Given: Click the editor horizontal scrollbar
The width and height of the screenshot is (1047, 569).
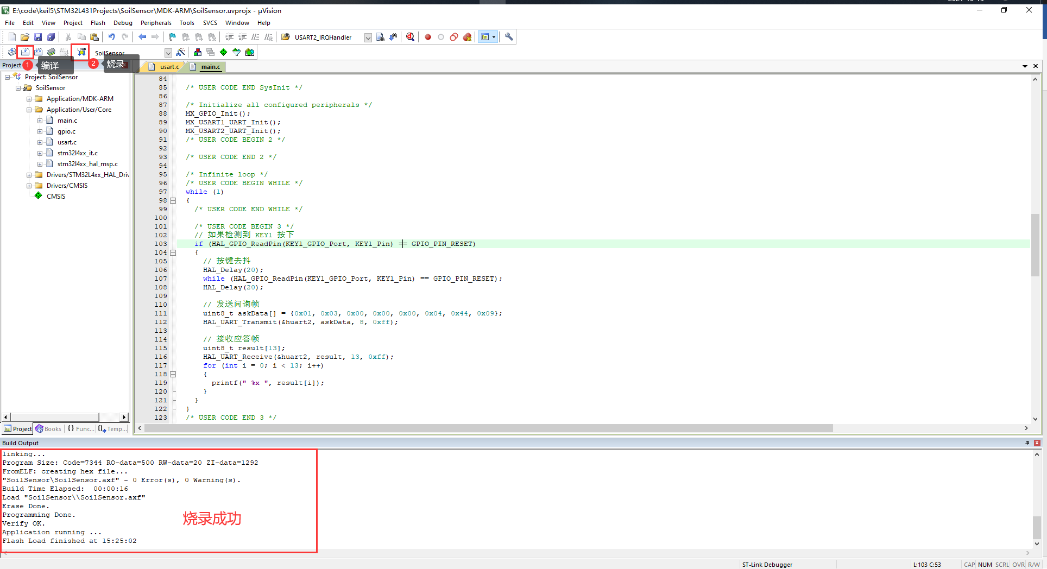Looking at the screenshot, I should click(x=489, y=428).
